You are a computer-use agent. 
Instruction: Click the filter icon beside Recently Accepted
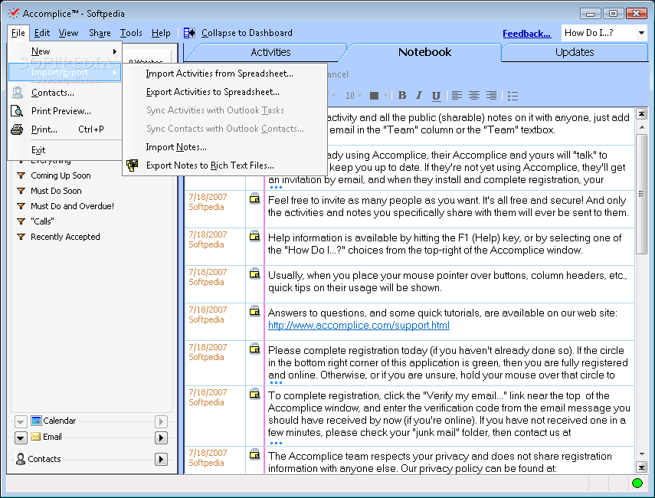pos(21,237)
